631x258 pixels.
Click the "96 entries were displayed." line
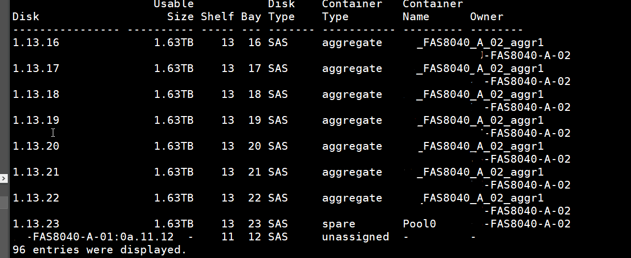coord(99,250)
